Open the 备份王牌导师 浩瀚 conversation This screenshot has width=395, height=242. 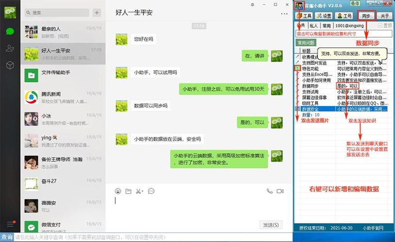pos(63,163)
